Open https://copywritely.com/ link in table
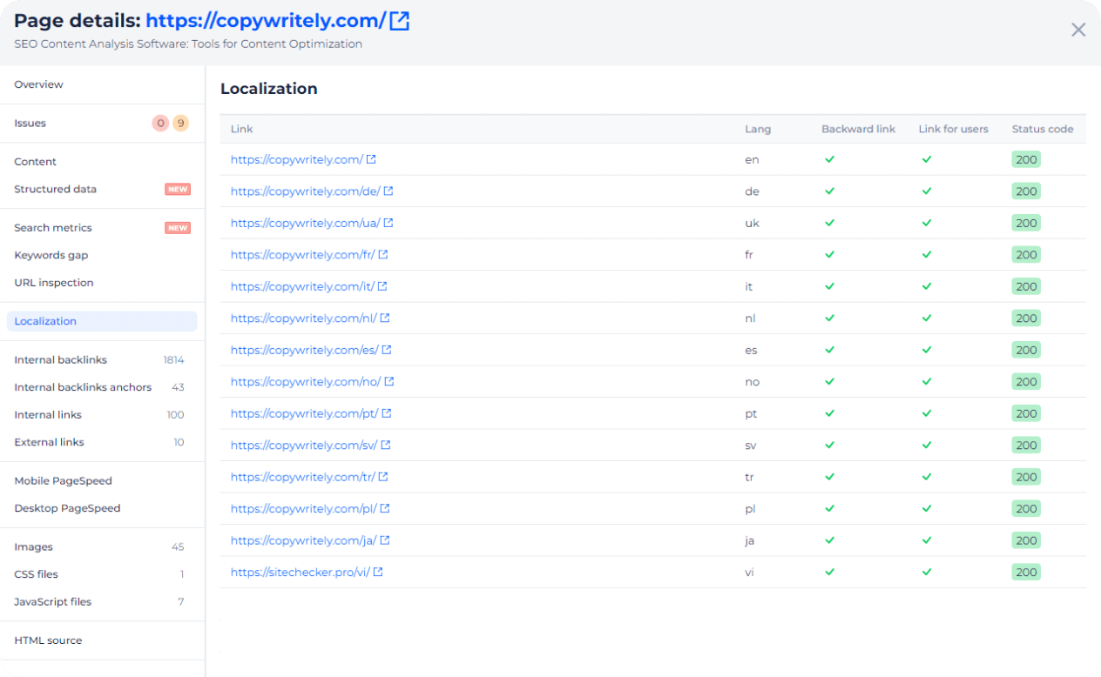 297,160
